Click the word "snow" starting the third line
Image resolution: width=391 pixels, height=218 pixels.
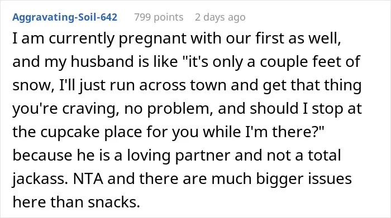click(x=31, y=85)
